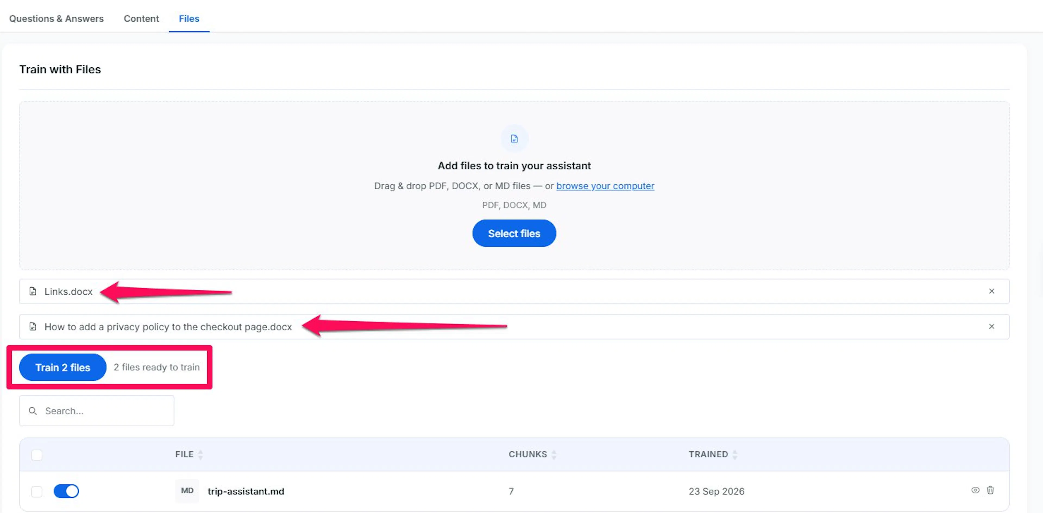Click the file icon beside Links.docx

tap(33, 291)
